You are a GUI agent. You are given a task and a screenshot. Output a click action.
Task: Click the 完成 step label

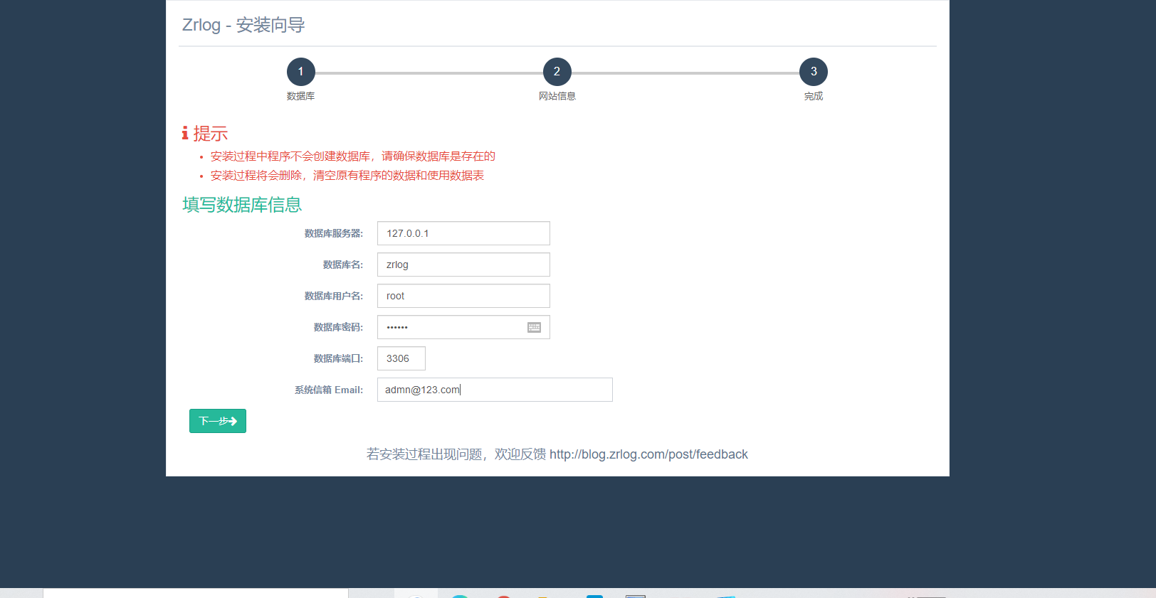pos(814,96)
